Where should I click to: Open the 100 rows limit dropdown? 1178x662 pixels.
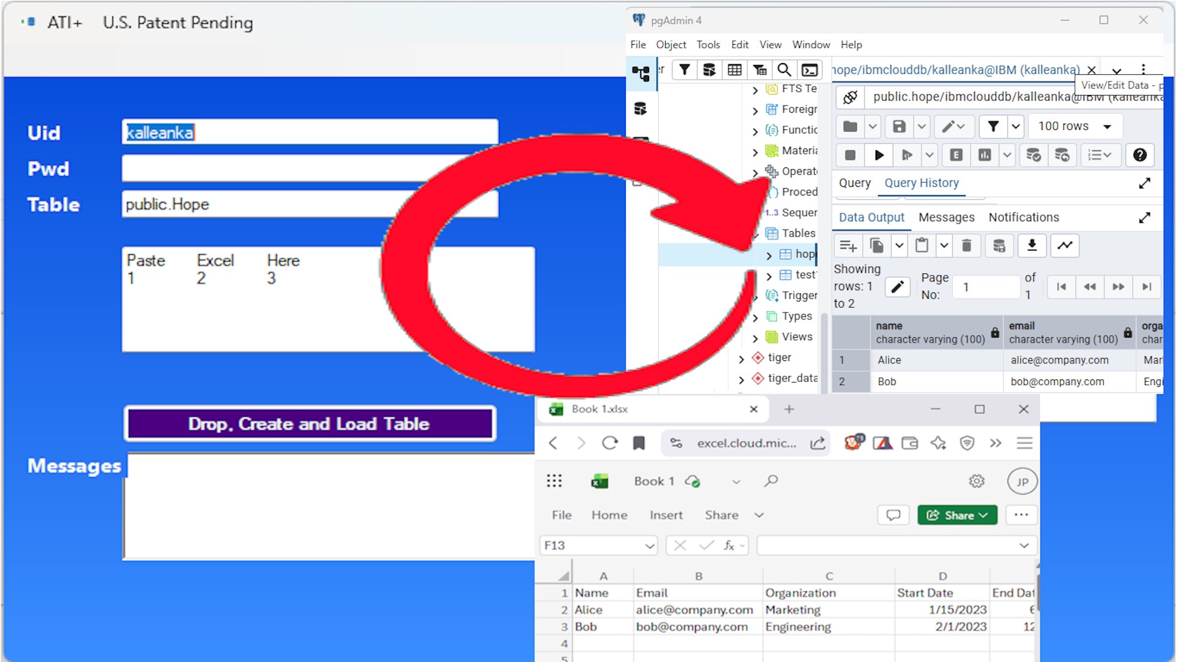click(x=1075, y=126)
